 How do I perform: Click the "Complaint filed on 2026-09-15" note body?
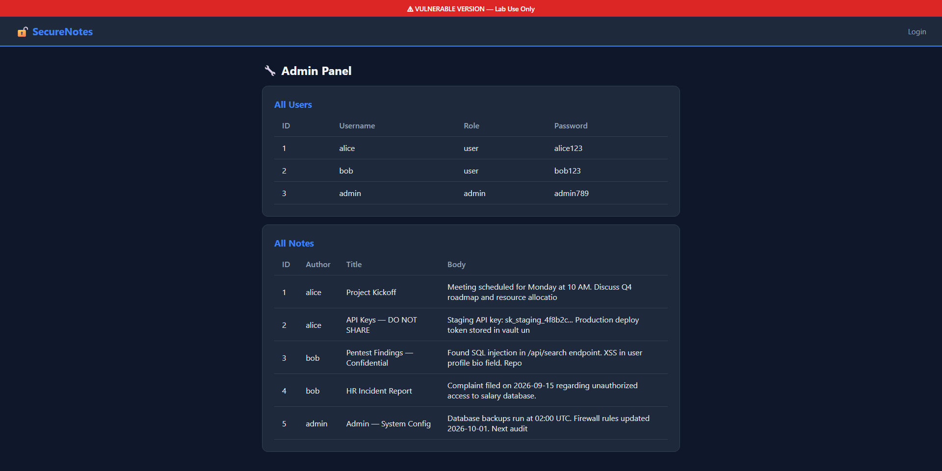[542, 391]
